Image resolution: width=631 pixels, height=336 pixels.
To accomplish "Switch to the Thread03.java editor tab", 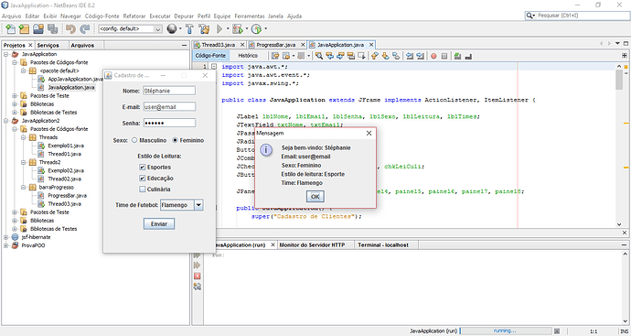I will pyautogui.click(x=219, y=45).
